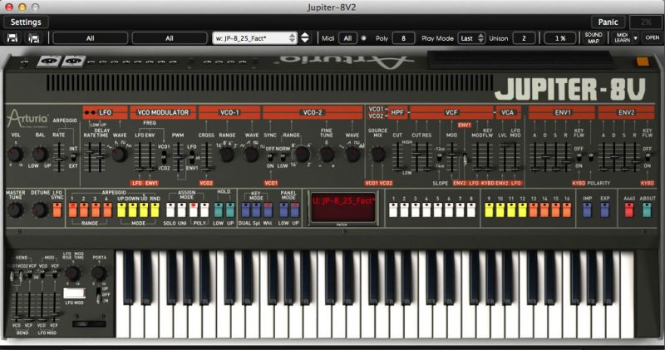665x350 pixels.
Task: Enable HOLD LOW teal button
Action: tap(219, 210)
